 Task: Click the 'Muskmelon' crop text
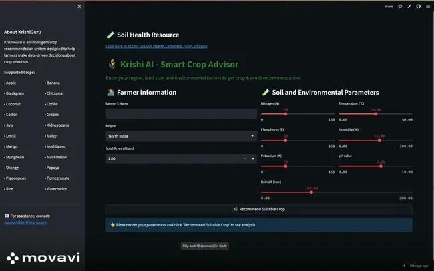point(57,157)
